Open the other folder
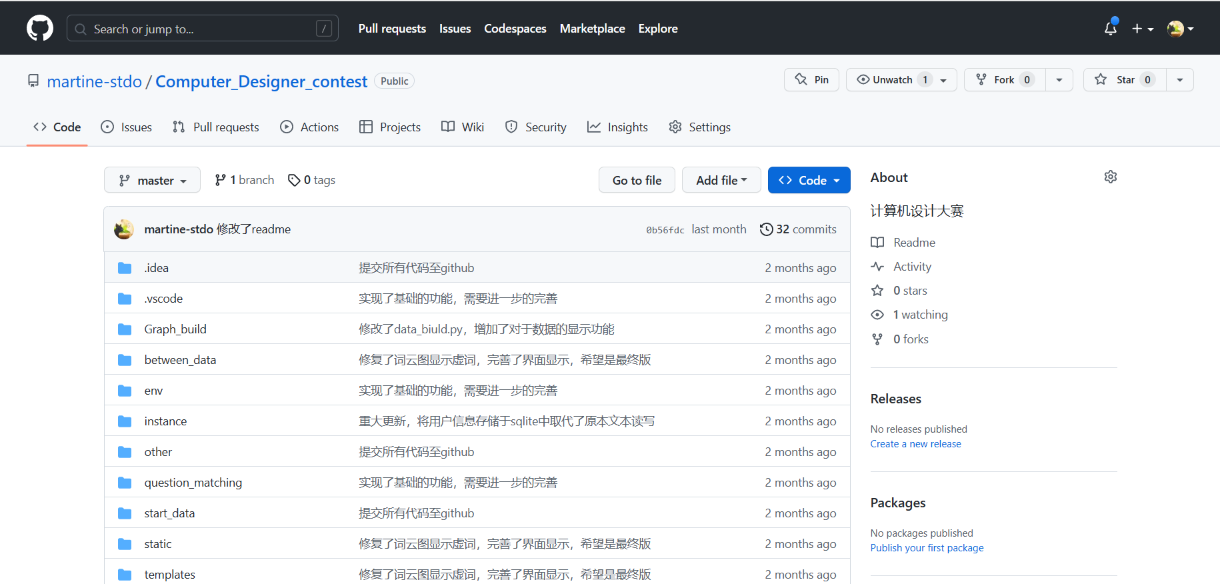Screen dimensions: 1220x584 pos(158,452)
